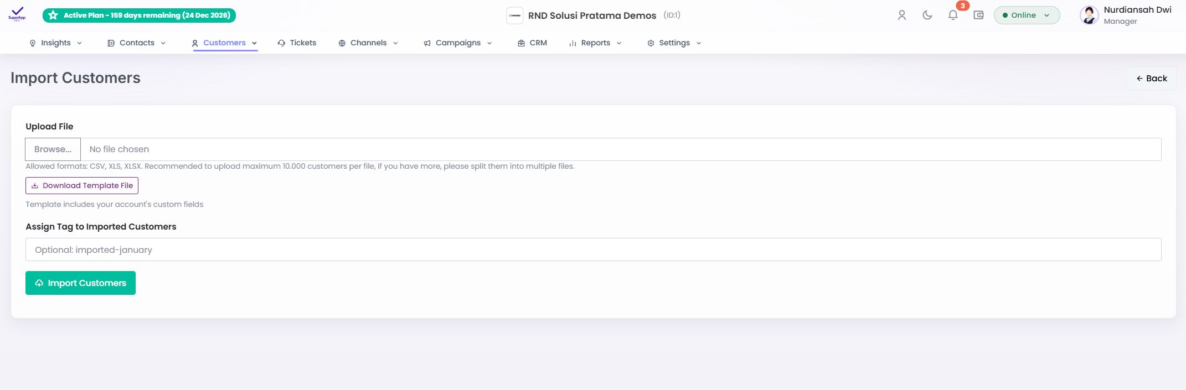Go to the CRM menu item
The height and width of the screenshot is (390, 1186).
pos(532,43)
